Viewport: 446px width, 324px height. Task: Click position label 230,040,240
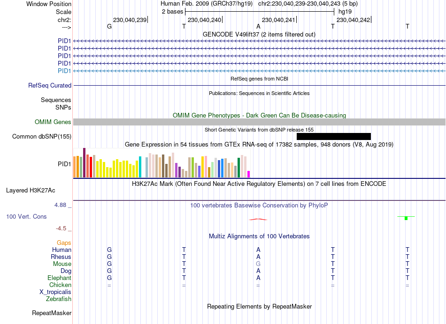(x=205, y=20)
